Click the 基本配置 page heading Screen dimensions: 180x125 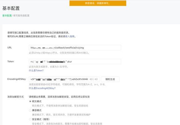point(11,8)
